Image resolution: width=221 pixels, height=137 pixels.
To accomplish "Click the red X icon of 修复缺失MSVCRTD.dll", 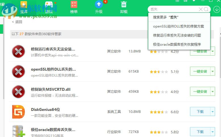I will point(18,92).
